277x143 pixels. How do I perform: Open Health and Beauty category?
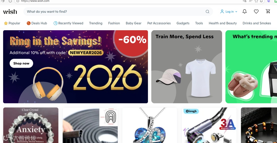tap(223, 23)
